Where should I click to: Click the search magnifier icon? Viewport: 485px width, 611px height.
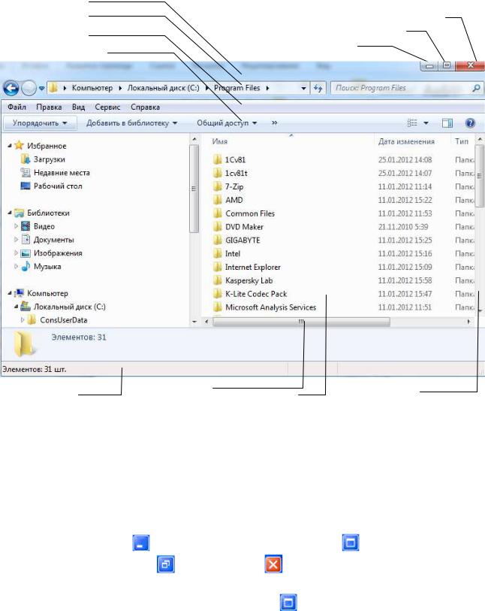(x=476, y=88)
